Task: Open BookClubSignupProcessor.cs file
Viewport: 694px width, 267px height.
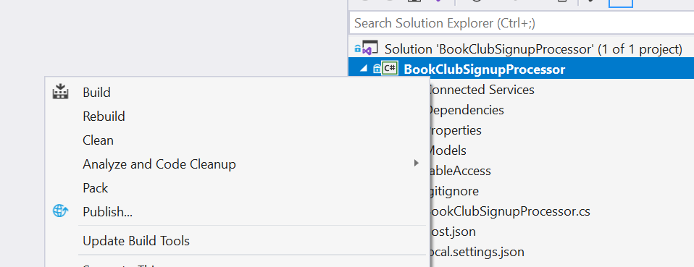Action: pos(510,211)
